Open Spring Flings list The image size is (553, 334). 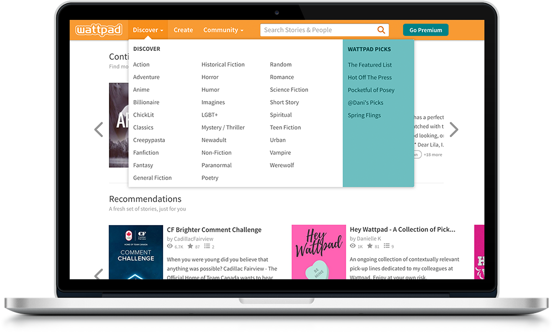[x=364, y=116]
